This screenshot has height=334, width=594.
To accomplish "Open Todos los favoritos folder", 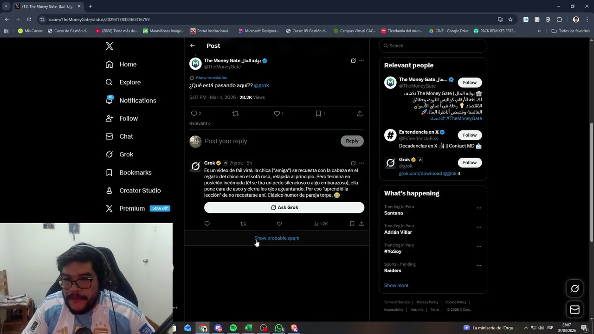I will (570, 31).
